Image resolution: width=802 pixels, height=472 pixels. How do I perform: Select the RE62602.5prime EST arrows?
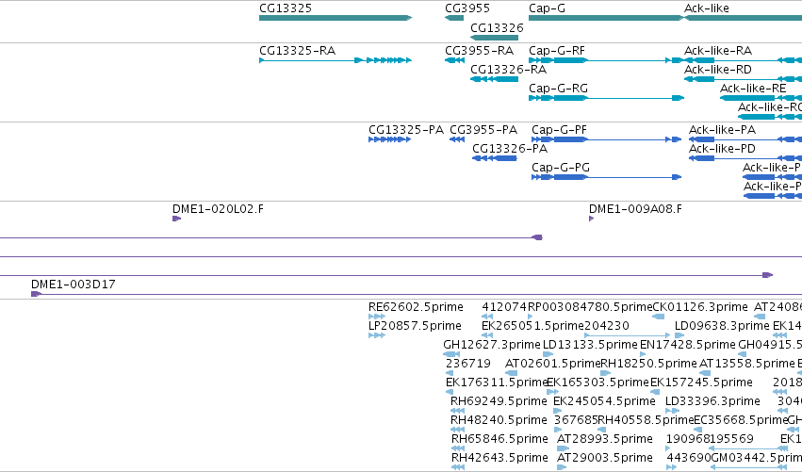(x=377, y=317)
